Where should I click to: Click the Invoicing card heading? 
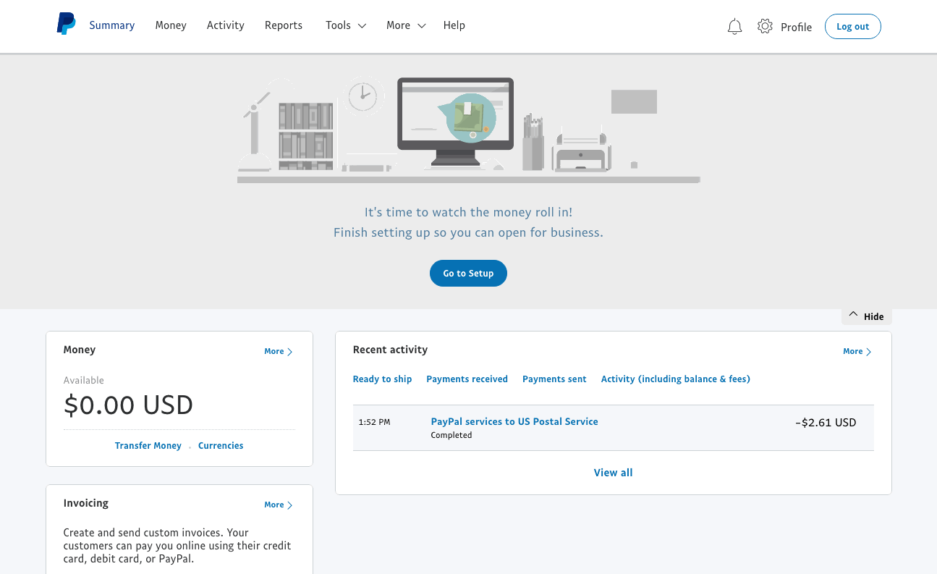86,503
